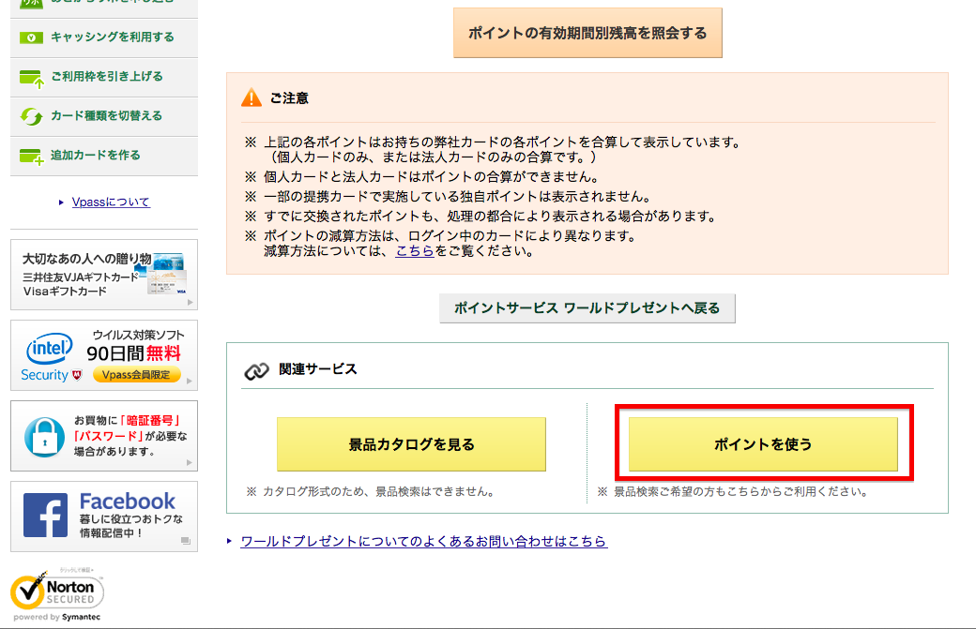Click the card type switch arrows icon
This screenshot has width=976, height=629.
point(32,116)
